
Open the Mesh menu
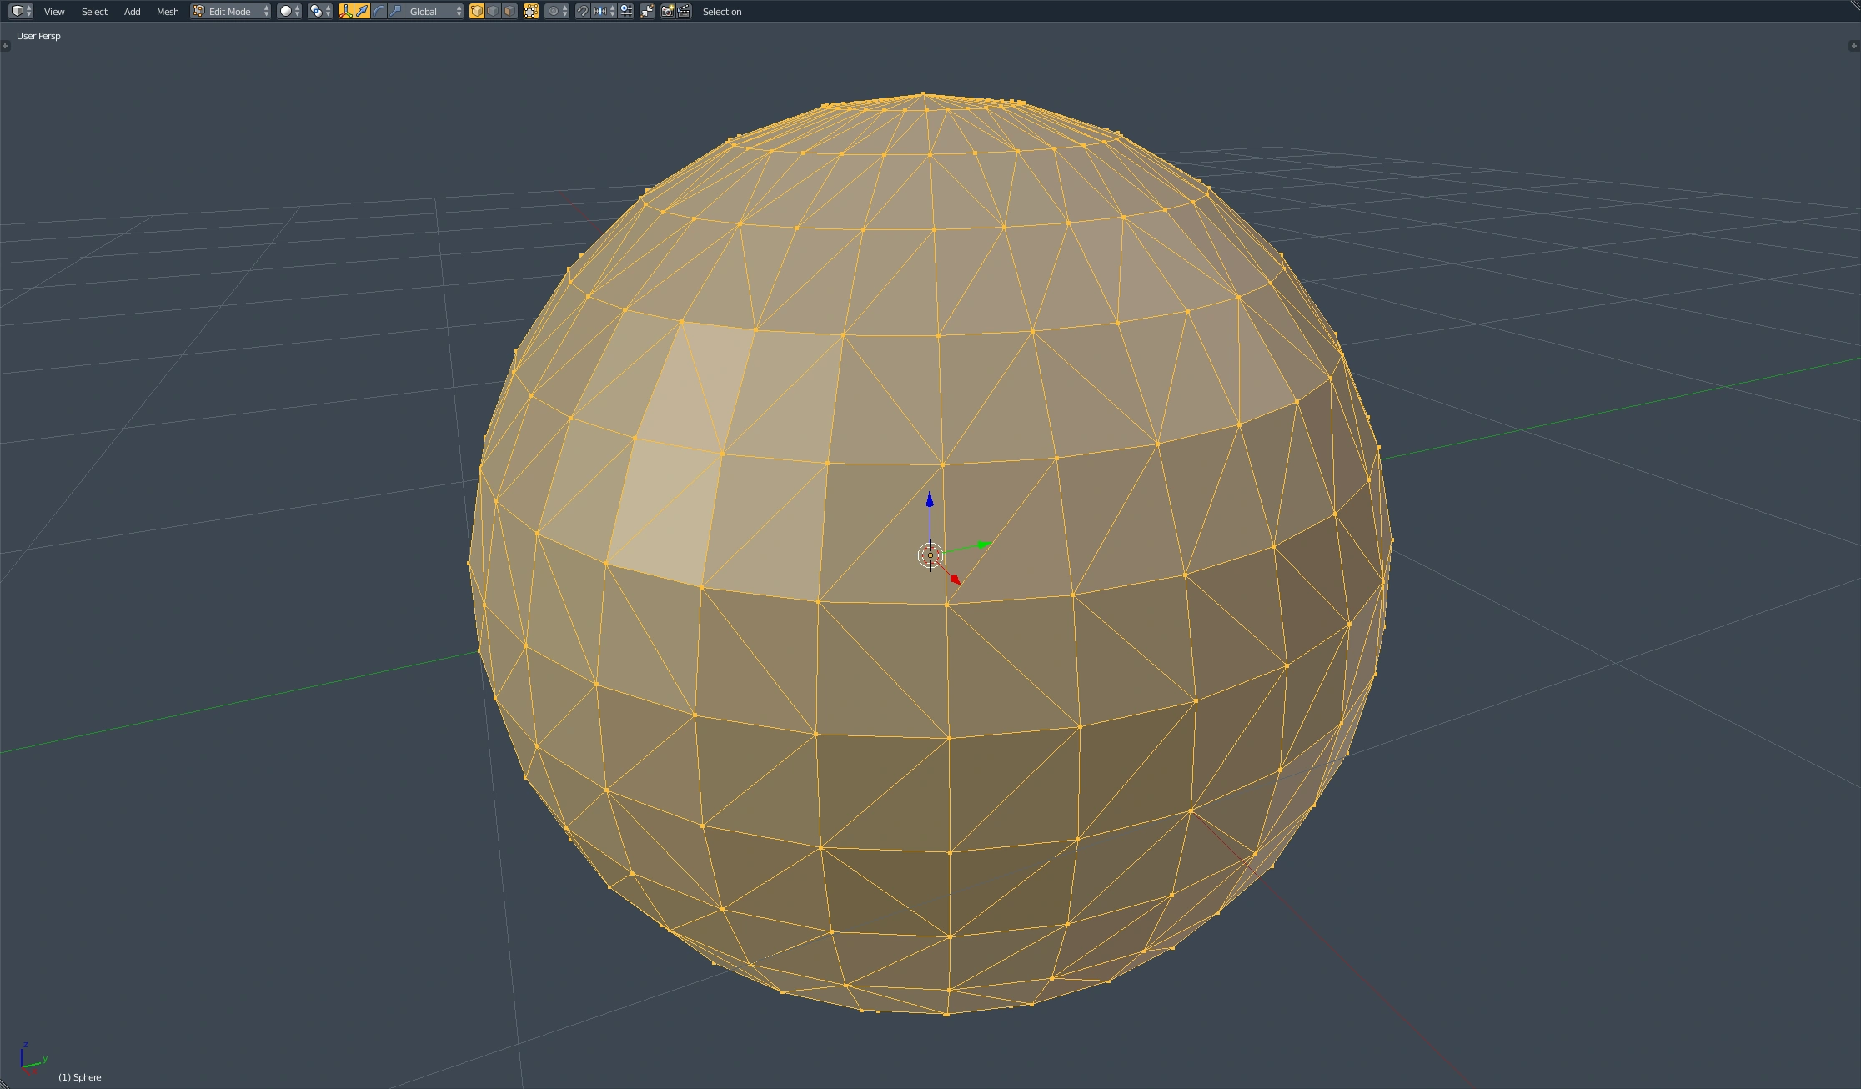(x=168, y=12)
